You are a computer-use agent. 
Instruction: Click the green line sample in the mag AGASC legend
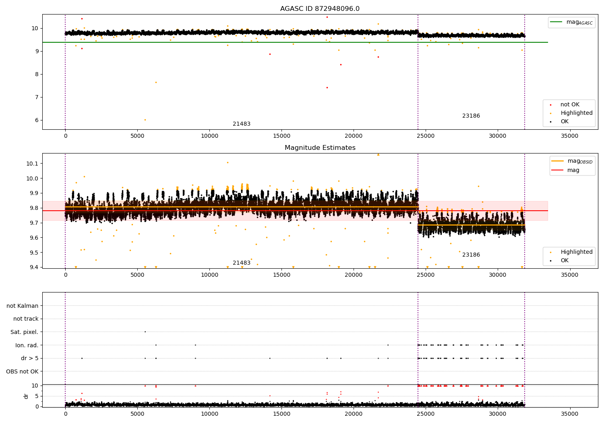tap(557, 22)
